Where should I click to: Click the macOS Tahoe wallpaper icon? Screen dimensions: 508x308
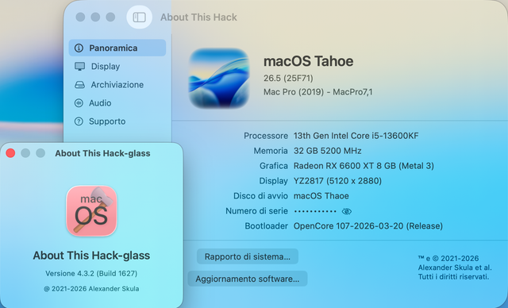pos(219,79)
